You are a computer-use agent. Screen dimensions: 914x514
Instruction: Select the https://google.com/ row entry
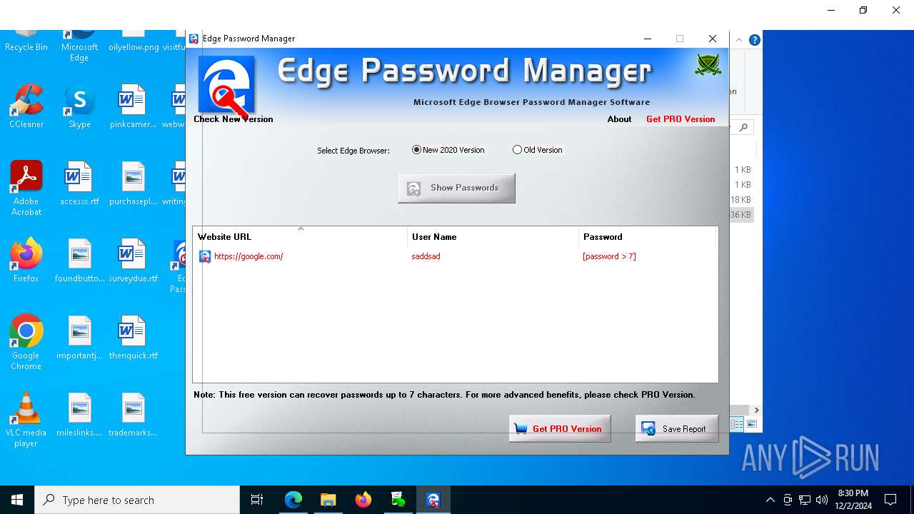pyautogui.click(x=248, y=256)
